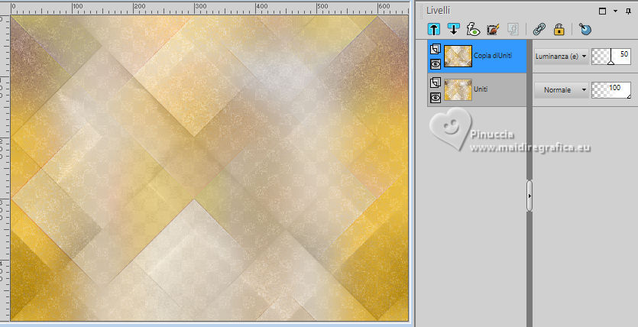The width and height of the screenshot is (638, 327).
Task: Open the Normale blend mode dropdown
Action: (x=561, y=90)
